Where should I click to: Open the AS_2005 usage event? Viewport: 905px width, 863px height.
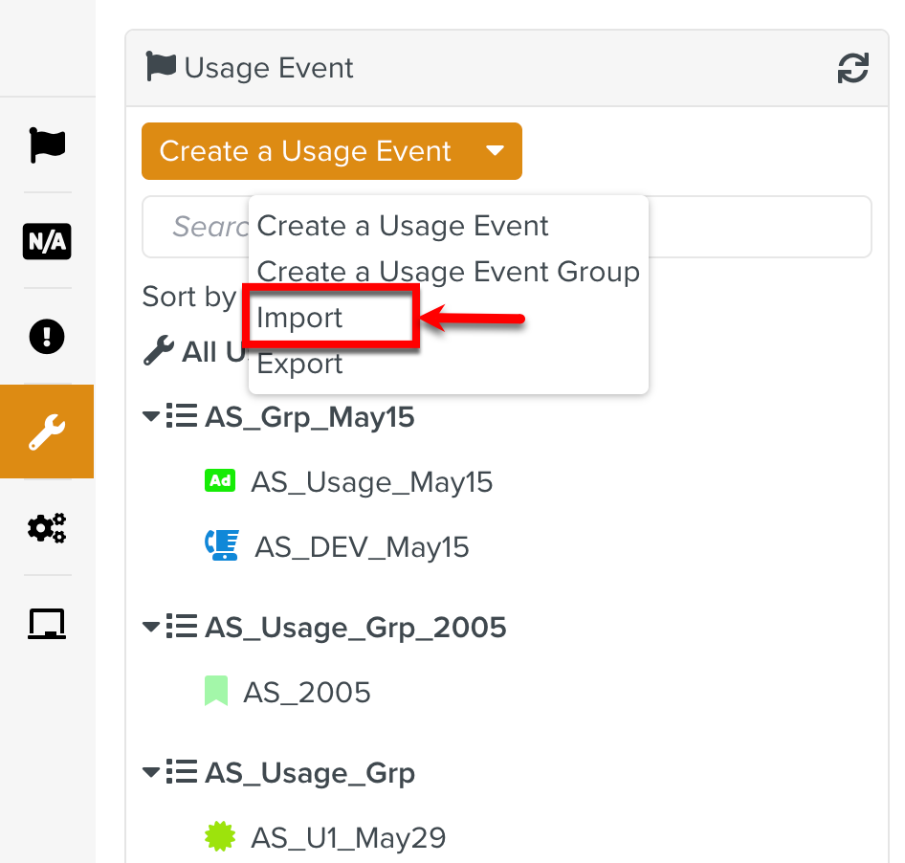pyautogui.click(x=306, y=692)
